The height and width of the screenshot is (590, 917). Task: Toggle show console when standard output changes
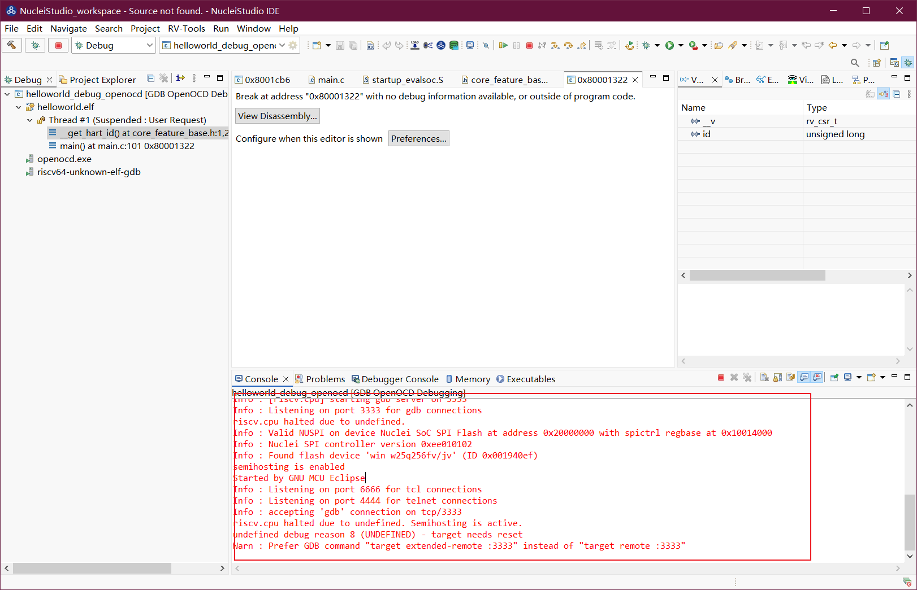804,378
